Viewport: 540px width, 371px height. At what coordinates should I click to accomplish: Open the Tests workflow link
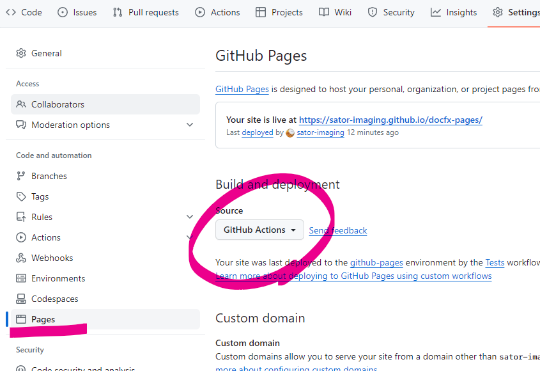495,263
